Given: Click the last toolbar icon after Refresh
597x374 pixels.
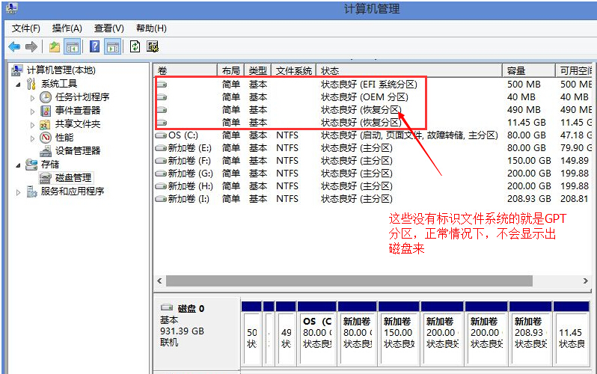Looking at the screenshot, I should (x=153, y=46).
